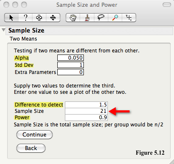Image resolution: width=174 pixels, height=164 pixels.
Task: Go back with the Back button
Action: coord(31,148)
